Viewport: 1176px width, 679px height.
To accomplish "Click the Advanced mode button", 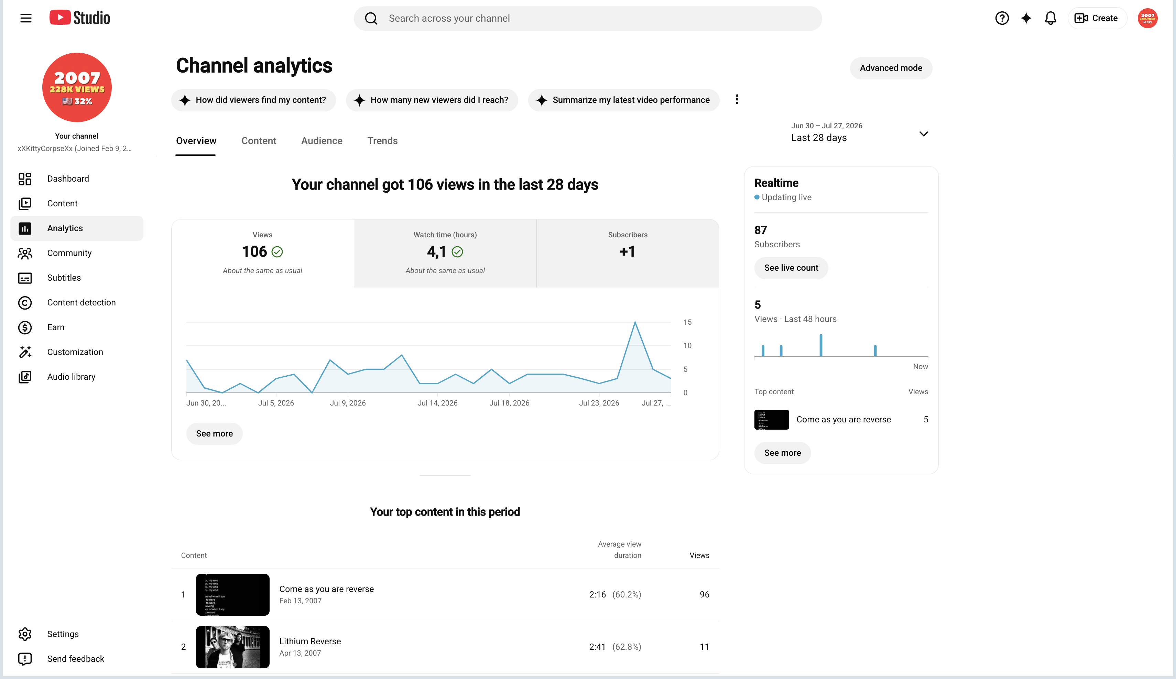I will click(891, 68).
